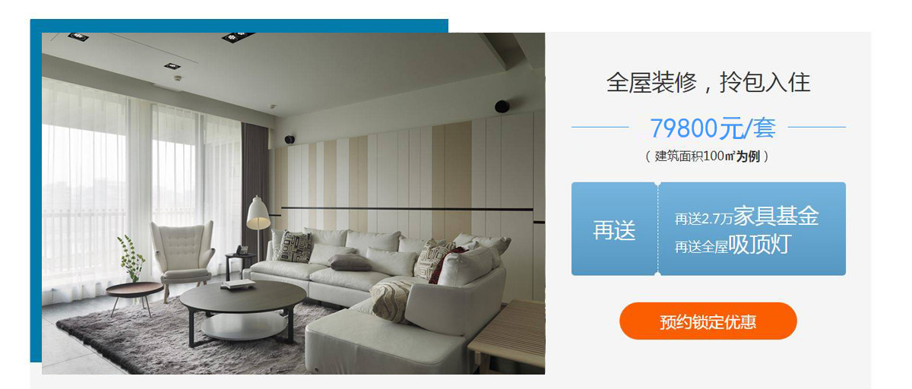Screen dimensions: 912x389
Task: Click the potted plant on side table
Action: pos(131,258)
